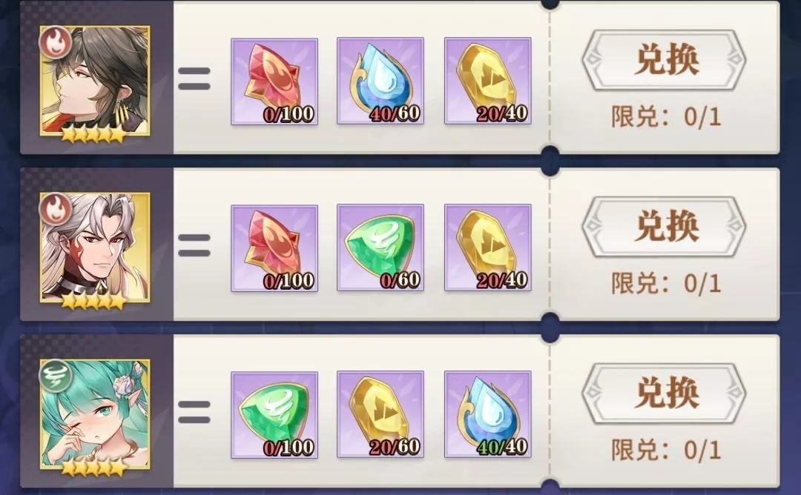Open the white-haired fire hero portrait
Viewport: 801px width, 495px height.
tap(95, 248)
